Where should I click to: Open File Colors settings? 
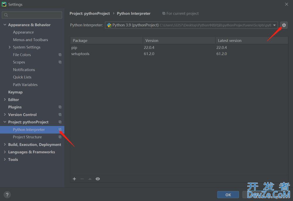pyautogui.click(x=22, y=54)
